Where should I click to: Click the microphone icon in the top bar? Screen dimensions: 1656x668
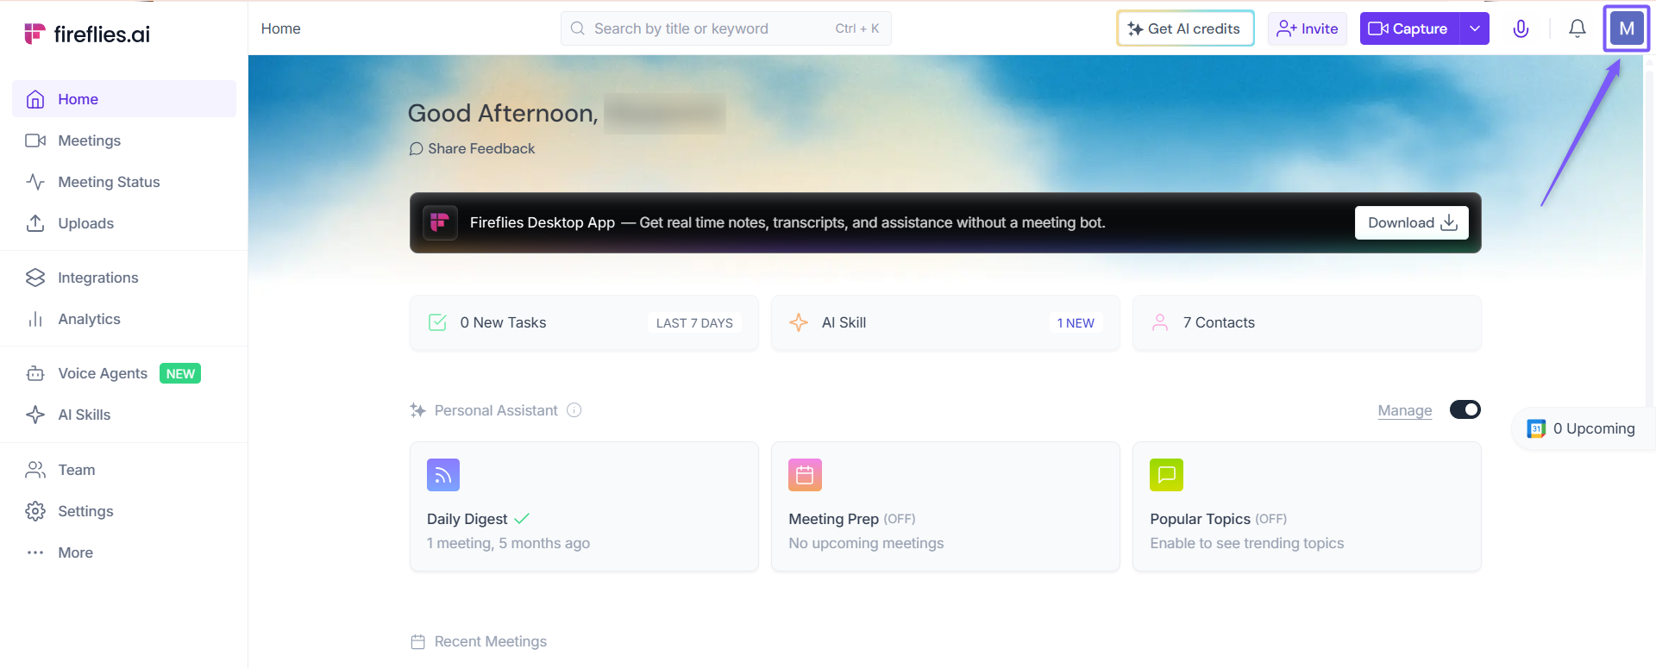coord(1521,28)
